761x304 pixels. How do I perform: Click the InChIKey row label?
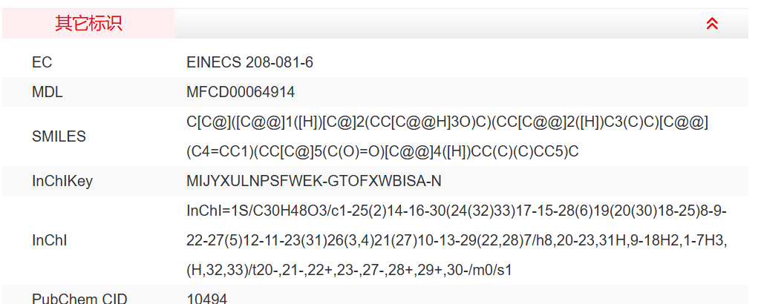click(62, 181)
